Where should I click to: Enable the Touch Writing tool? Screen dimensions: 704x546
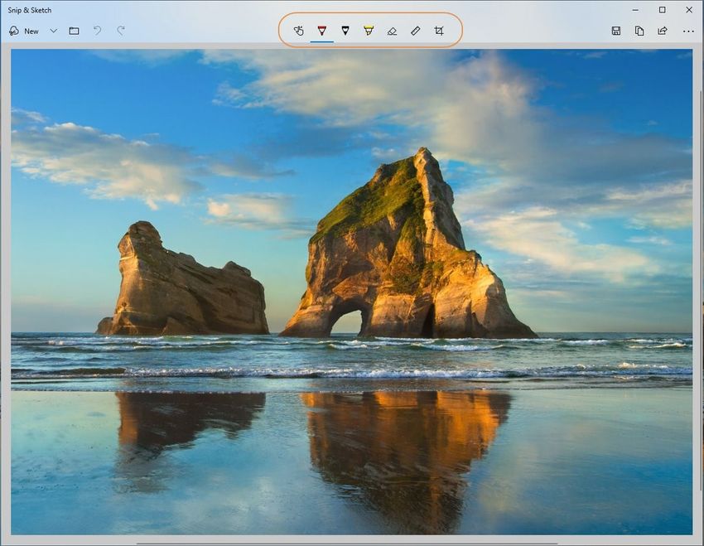point(298,31)
